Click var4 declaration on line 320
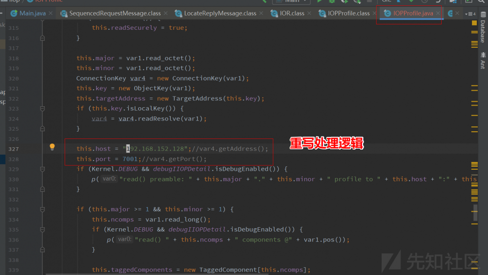 click(138, 79)
